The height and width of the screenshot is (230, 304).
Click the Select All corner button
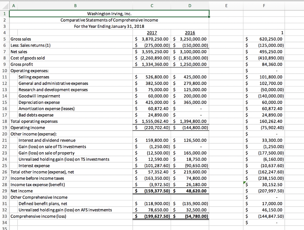pyautogui.click(x=5, y=6)
